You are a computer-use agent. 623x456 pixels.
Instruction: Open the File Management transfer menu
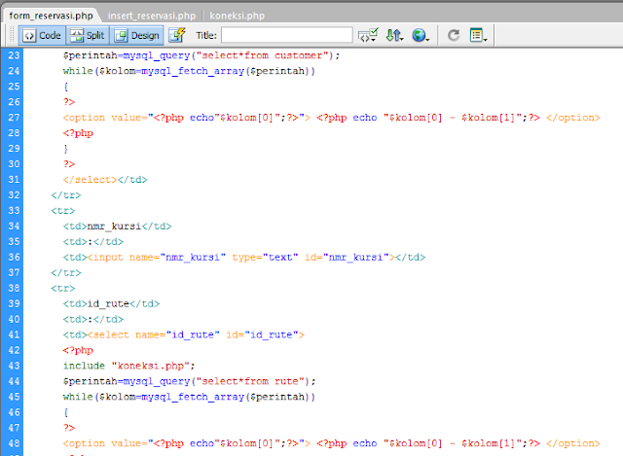tap(394, 35)
